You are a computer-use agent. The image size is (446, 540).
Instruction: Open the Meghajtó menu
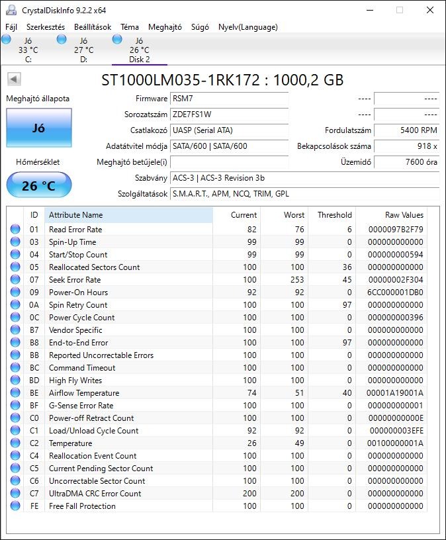165,27
